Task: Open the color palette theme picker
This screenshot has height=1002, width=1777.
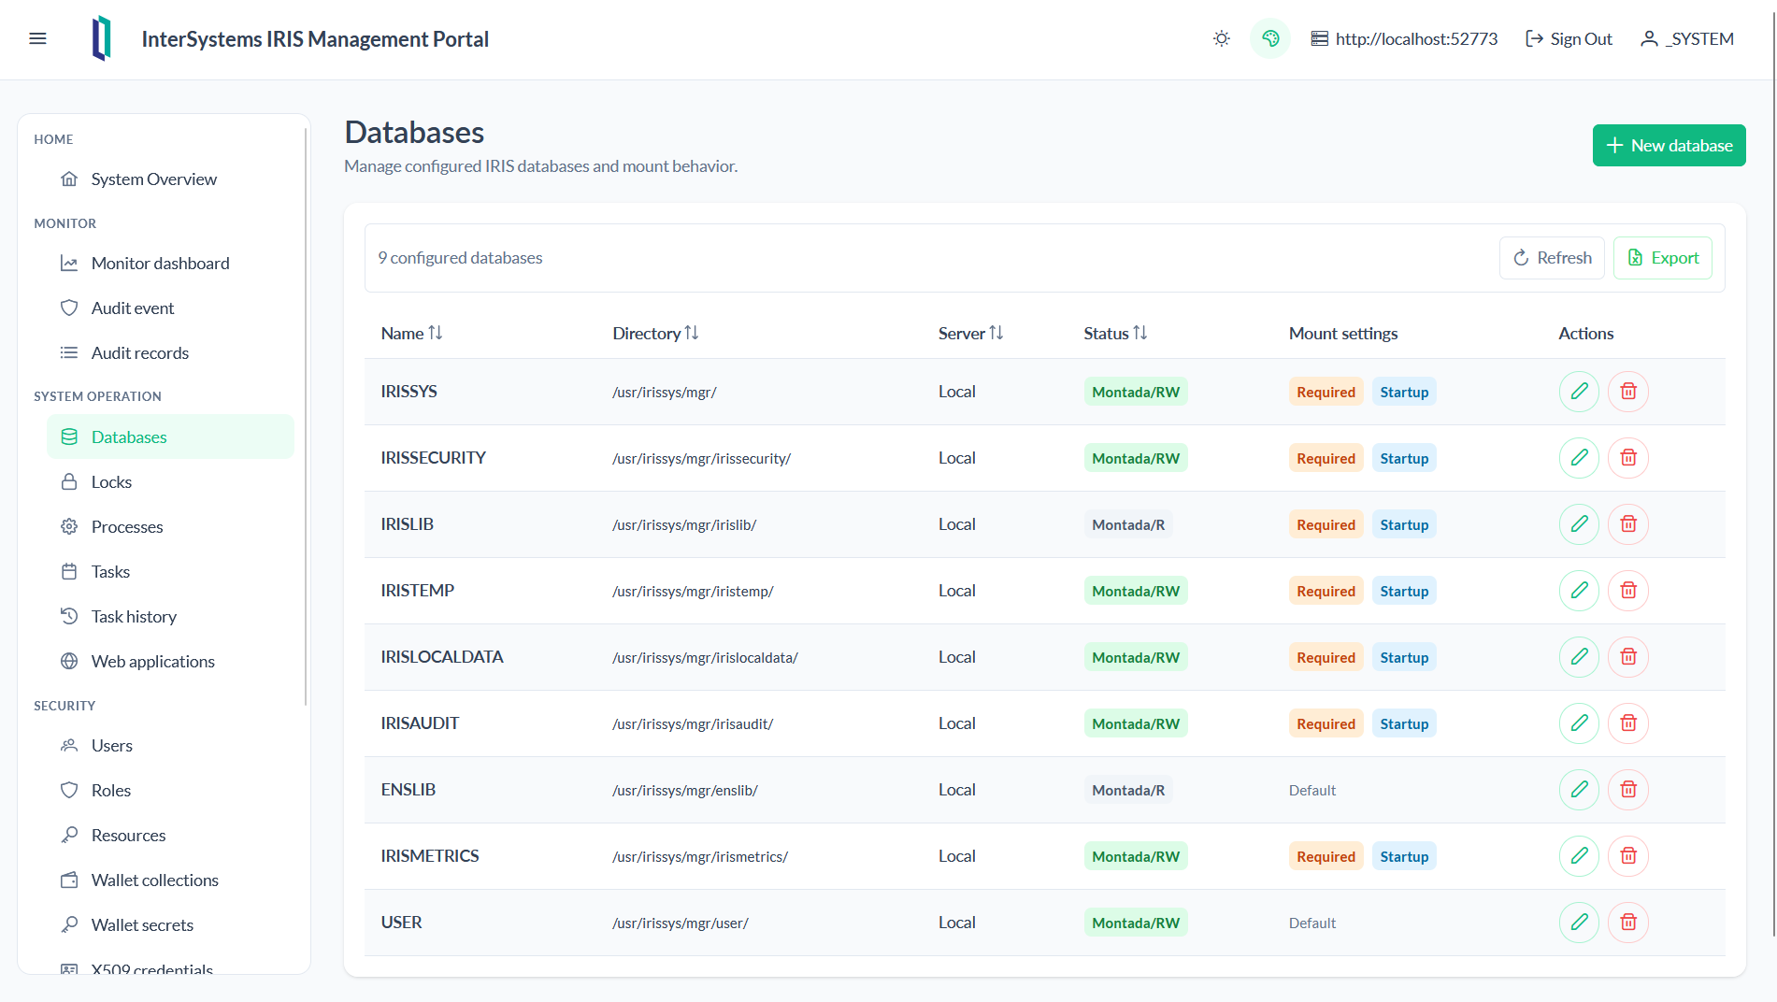Action: coord(1269,38)
